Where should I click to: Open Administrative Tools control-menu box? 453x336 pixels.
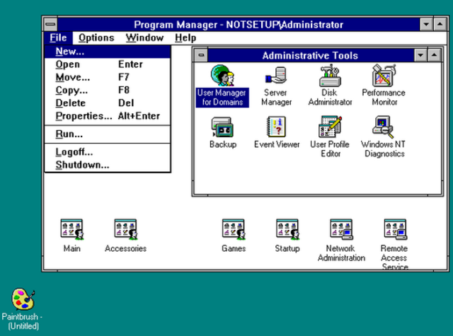point(201,55)
